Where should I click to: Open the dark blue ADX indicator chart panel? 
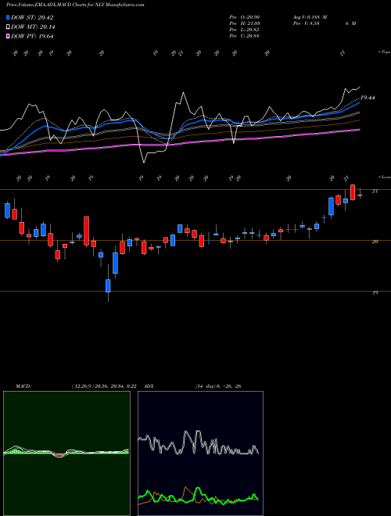coord(200,453)
